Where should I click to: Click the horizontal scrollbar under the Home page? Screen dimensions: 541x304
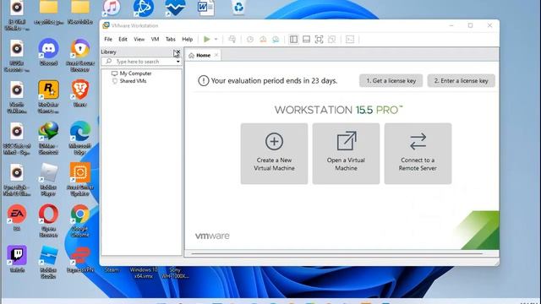pyautogui.click(x=336, y=253)
